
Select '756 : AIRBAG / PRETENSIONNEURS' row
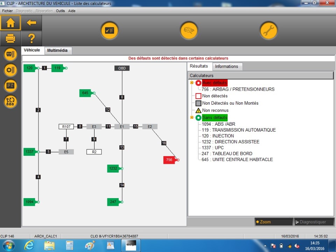coord(238,89)
